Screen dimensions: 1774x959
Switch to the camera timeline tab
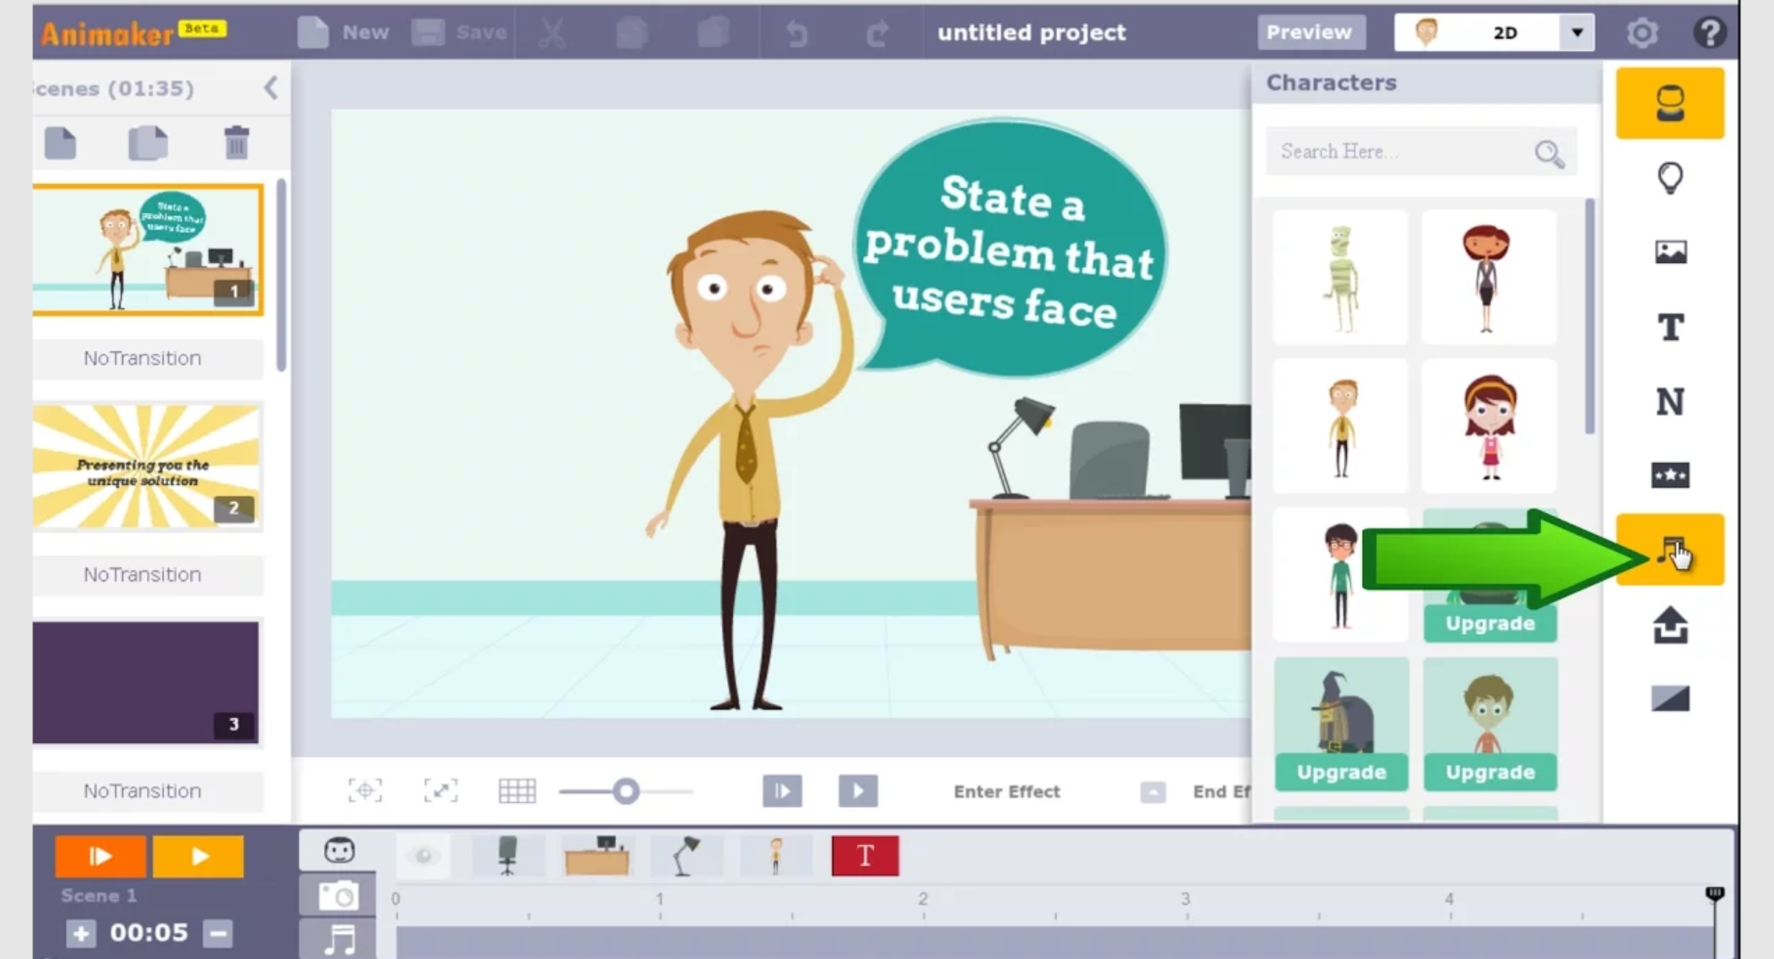pyautogui.click(x=338, y=896)
